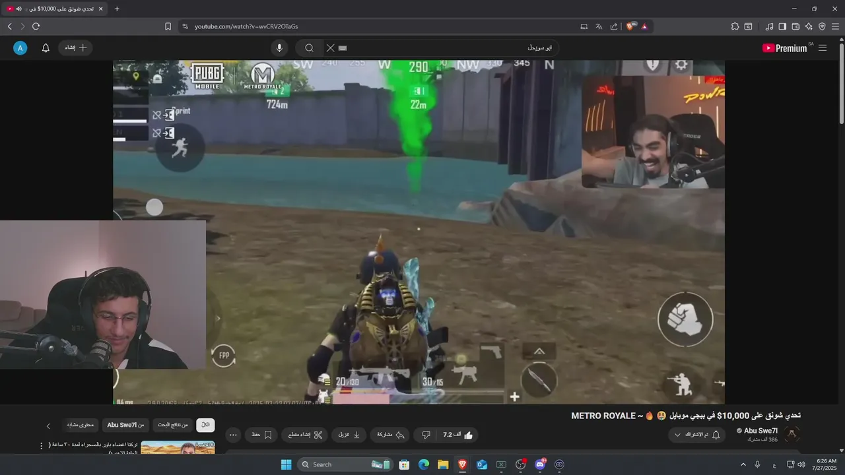Open site settings icon beside URL
The image size is (845, 475).
(185, 26)
